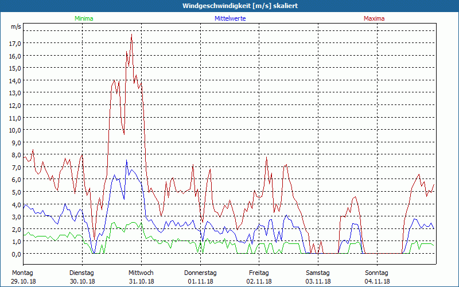Click the date 02.11.18

pos(259,281)
